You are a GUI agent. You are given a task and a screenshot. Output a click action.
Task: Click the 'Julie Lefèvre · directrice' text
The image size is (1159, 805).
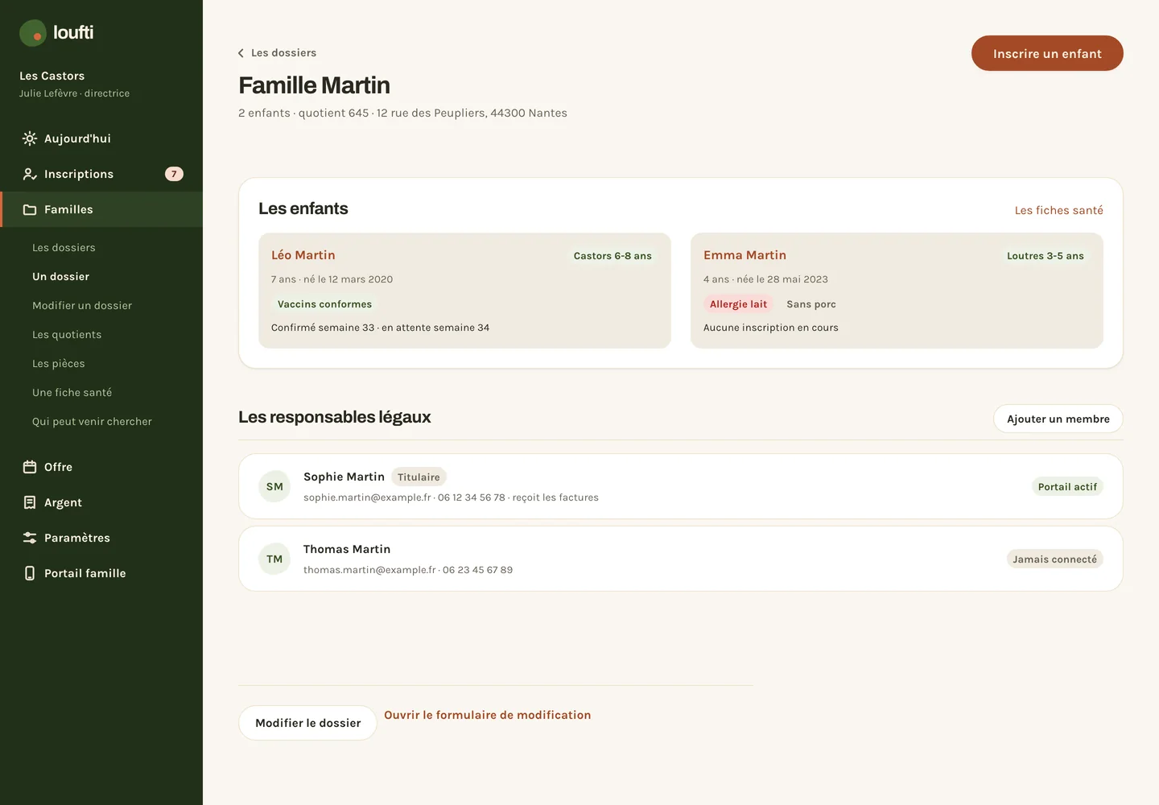[x=74, y=93]
